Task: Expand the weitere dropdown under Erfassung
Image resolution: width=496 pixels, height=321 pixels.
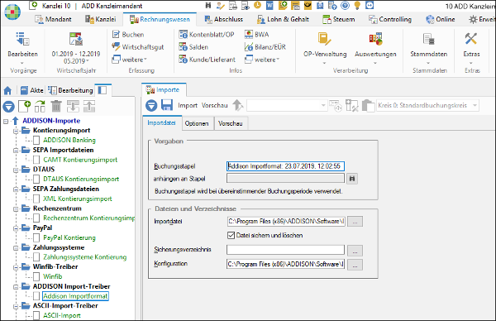Action: tap(130, 60)
